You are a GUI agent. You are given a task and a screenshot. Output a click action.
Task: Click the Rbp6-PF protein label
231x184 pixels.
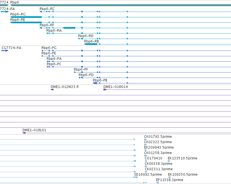(x=81, y=70)
